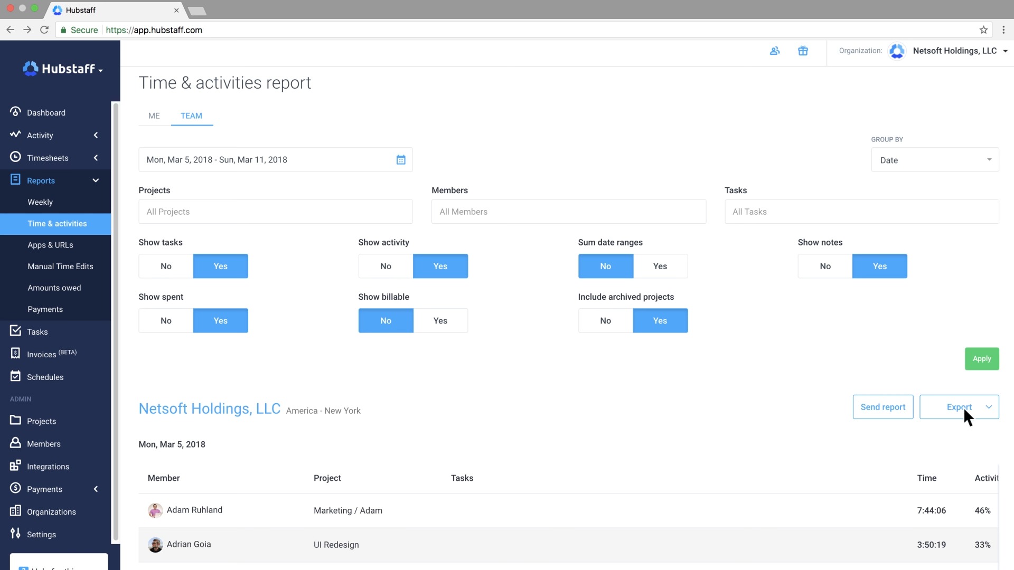
Task: Open Tasks from the sidebar
Action: (36, 331)
